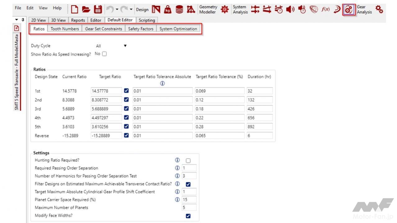The width and height of the screenshot is (397, 223).
Task: Click the New file icon
Action: point(74,9)
